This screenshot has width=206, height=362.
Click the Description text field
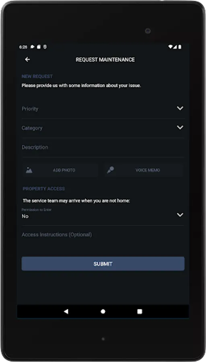103,148
